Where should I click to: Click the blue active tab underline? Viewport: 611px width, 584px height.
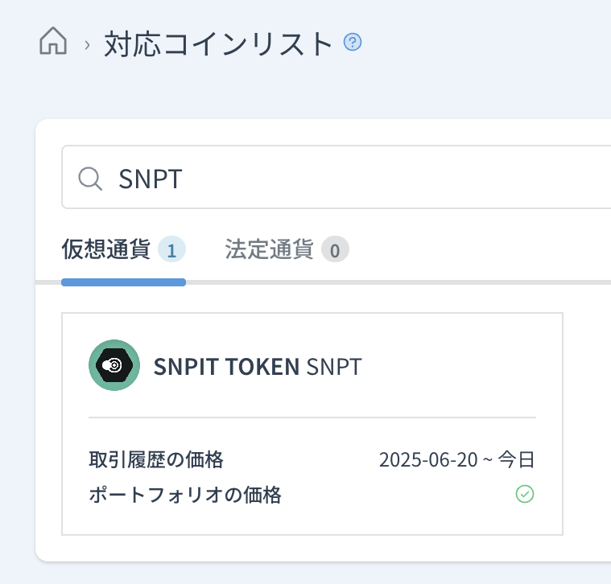click(123, 282)
